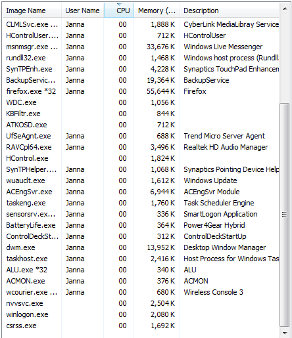The width and height of the screenshot is (292, 338).
Task: Select the WDC.exe process
Action: coord(141,102)
